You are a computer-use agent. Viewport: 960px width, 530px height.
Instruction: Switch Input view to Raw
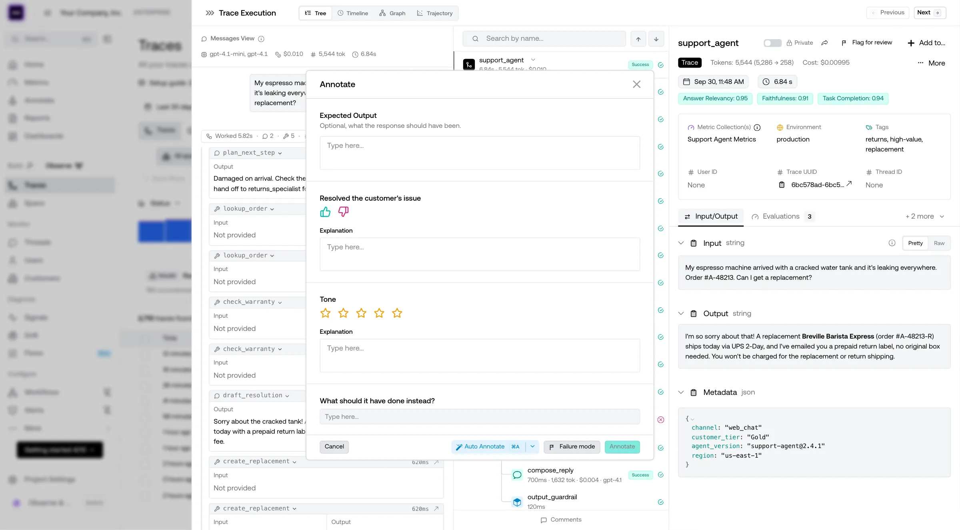coord(939,243)
